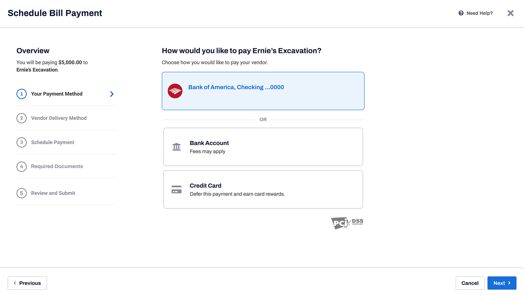Image resolution: width=524 pixels, height=295 pixels.
Task: Choose the Credit Card payment option
Action: (x=263, y=189)
